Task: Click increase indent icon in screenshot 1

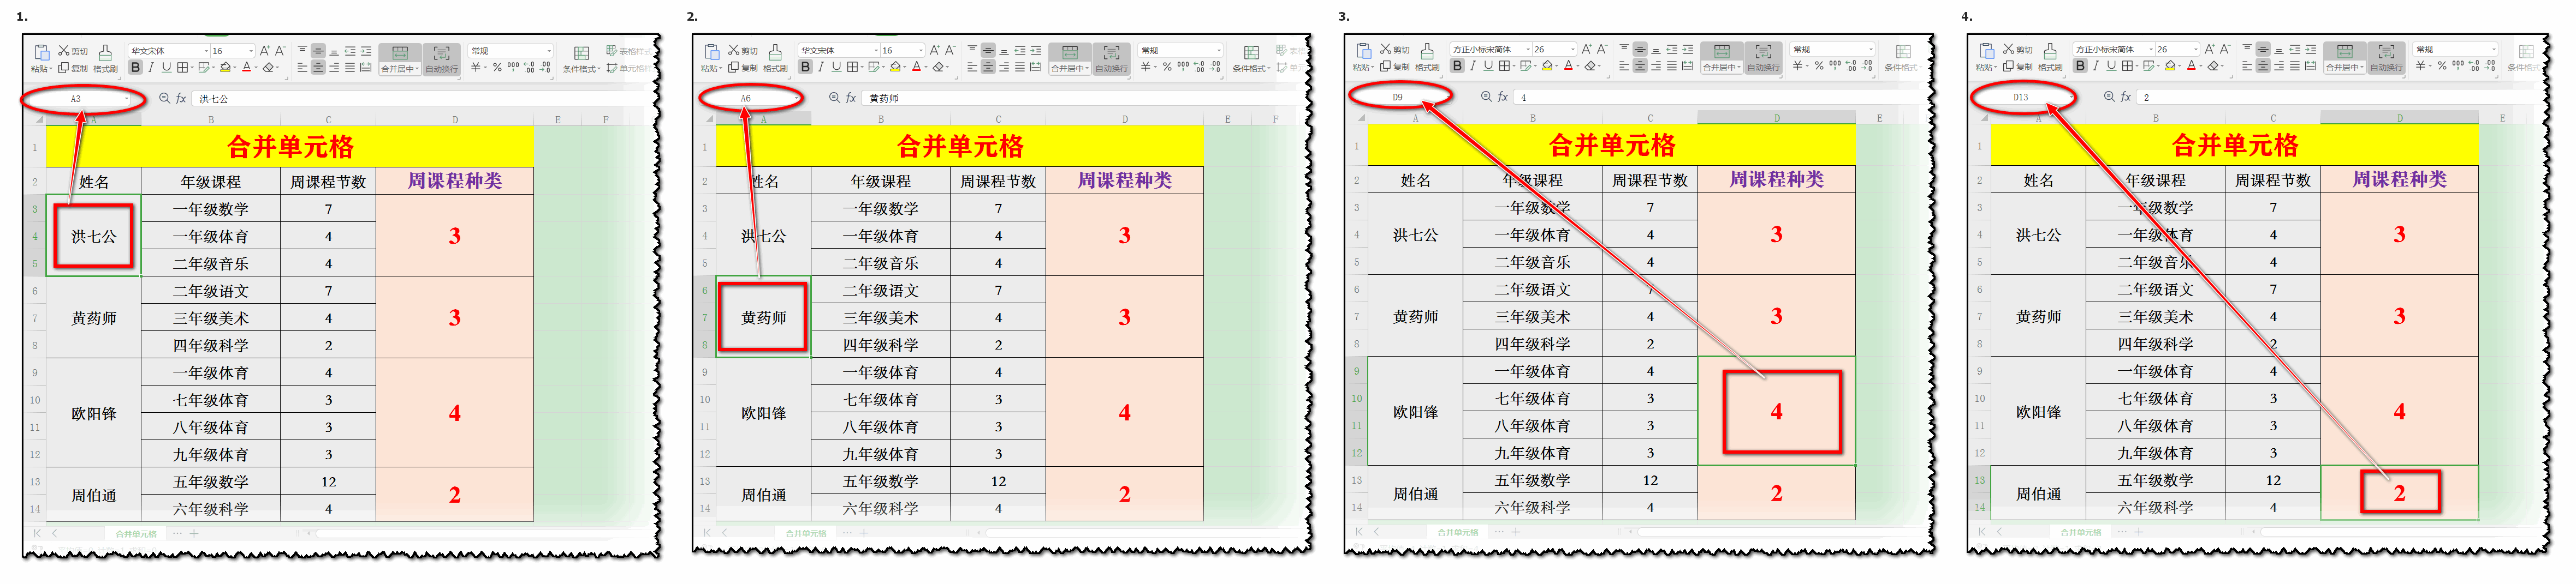Action: [x=366, y=51]
